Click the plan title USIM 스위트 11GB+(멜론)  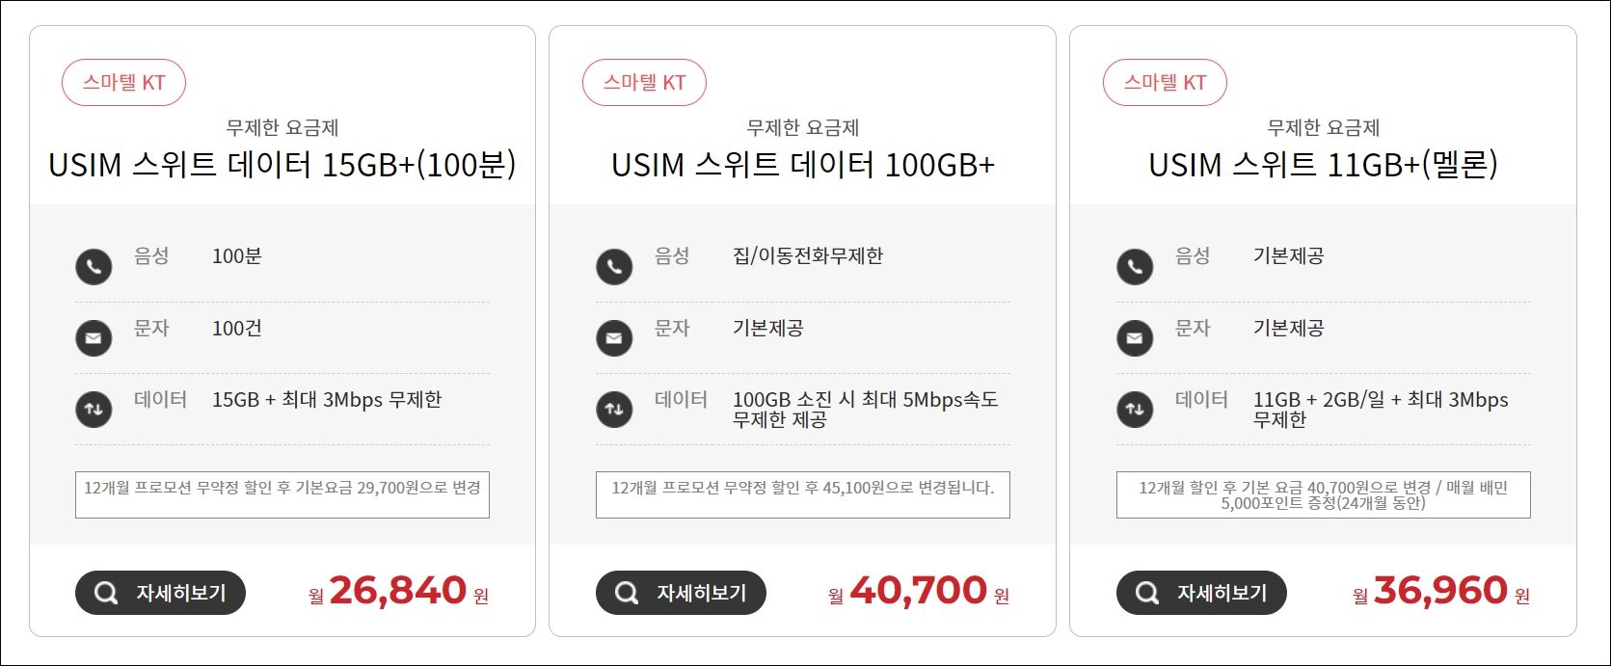1323,166
